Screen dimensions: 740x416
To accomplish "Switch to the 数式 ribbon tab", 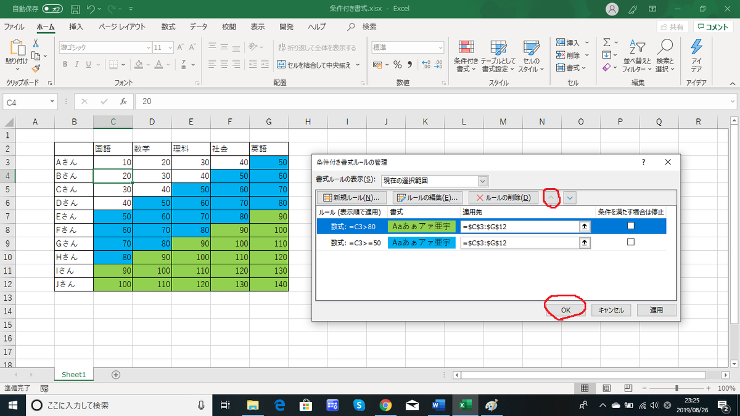I will coord(168,27).
